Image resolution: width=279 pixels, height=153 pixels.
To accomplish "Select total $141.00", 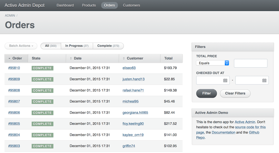I will pos(170,135).
